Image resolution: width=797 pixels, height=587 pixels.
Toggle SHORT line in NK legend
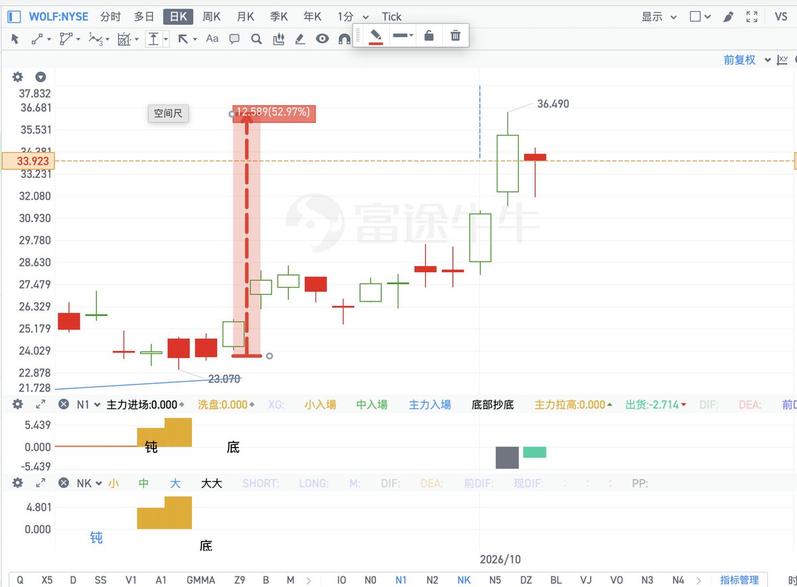click(261, 483)
